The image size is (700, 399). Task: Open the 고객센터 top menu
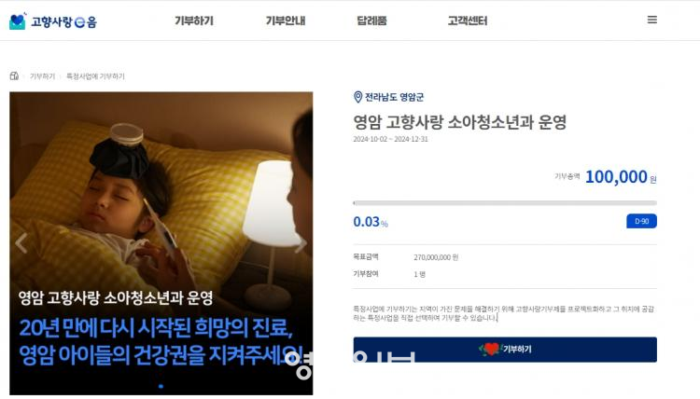(468, 21)
